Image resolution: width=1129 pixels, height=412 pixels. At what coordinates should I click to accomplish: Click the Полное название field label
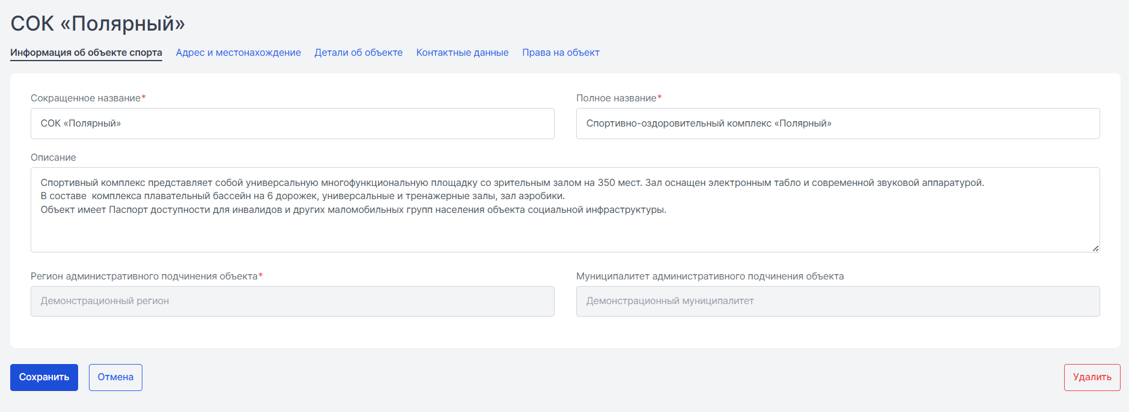click(616, 98)
